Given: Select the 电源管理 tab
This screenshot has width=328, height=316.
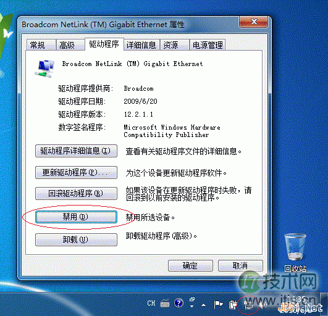Looking at the screenshot, I should (208, 44).
